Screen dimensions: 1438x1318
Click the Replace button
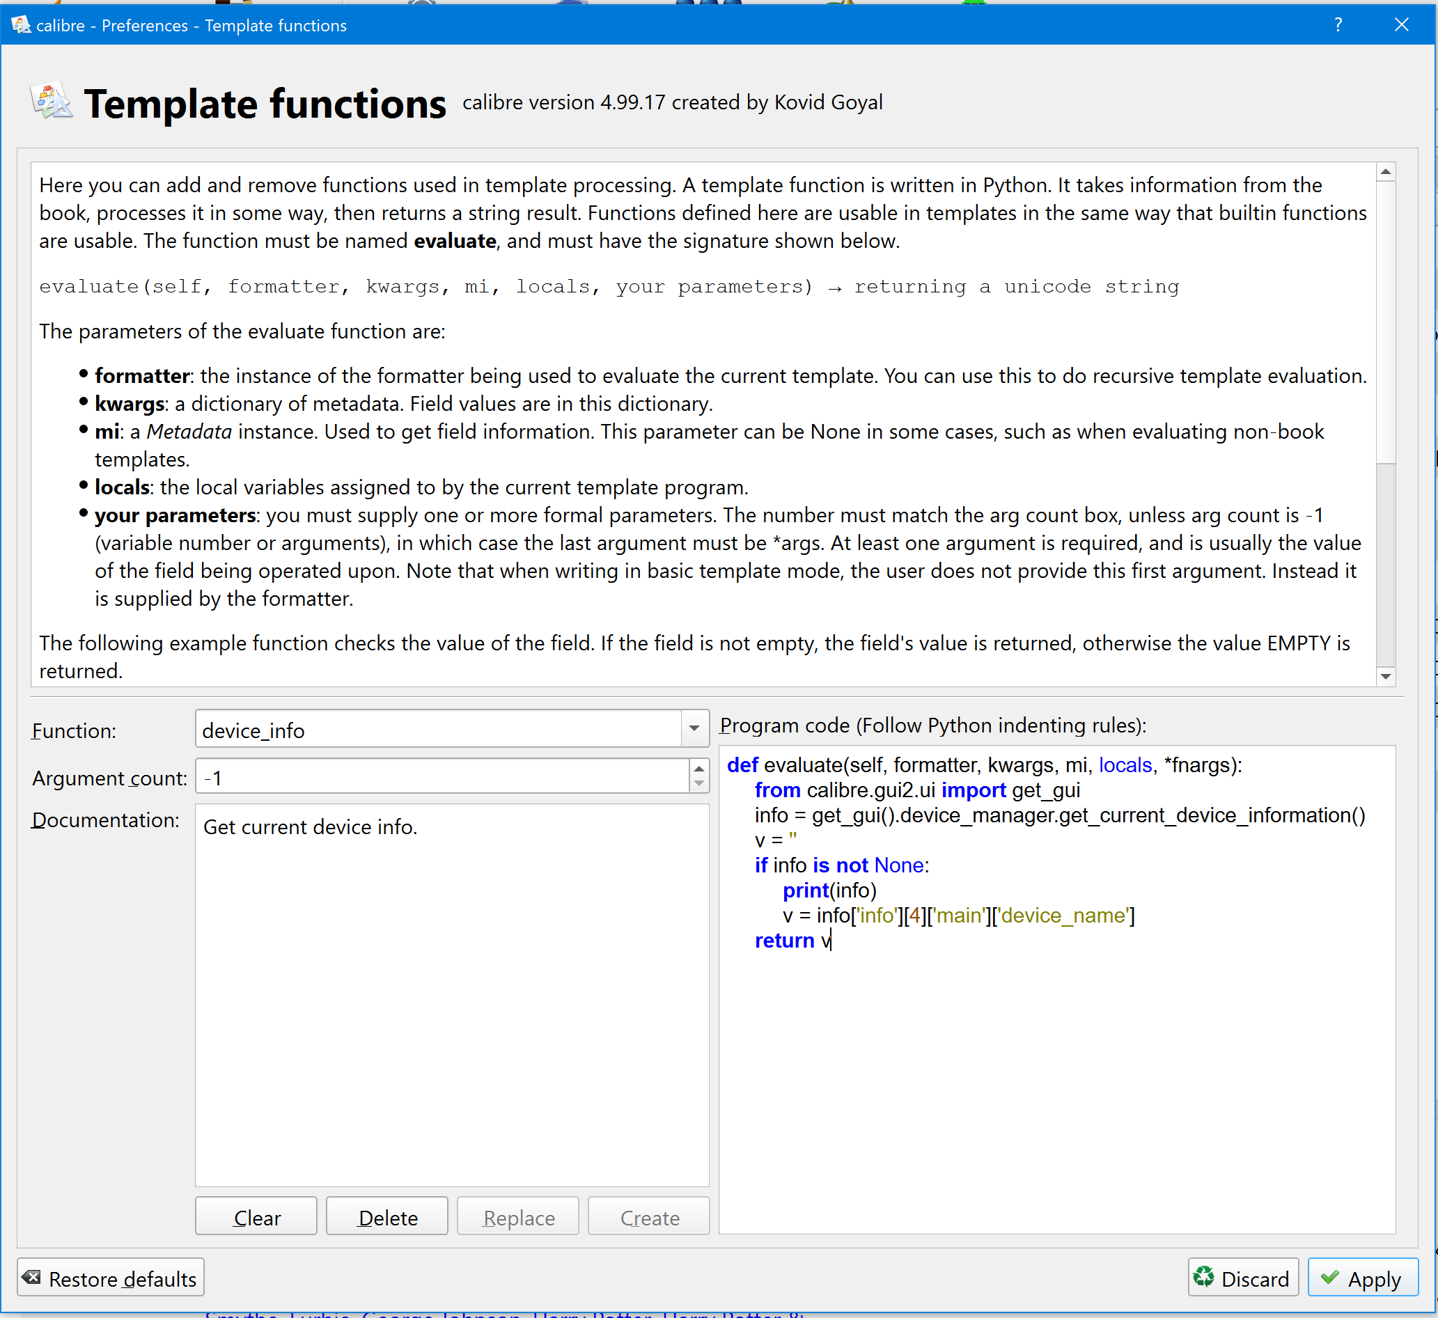[518, 1217]
